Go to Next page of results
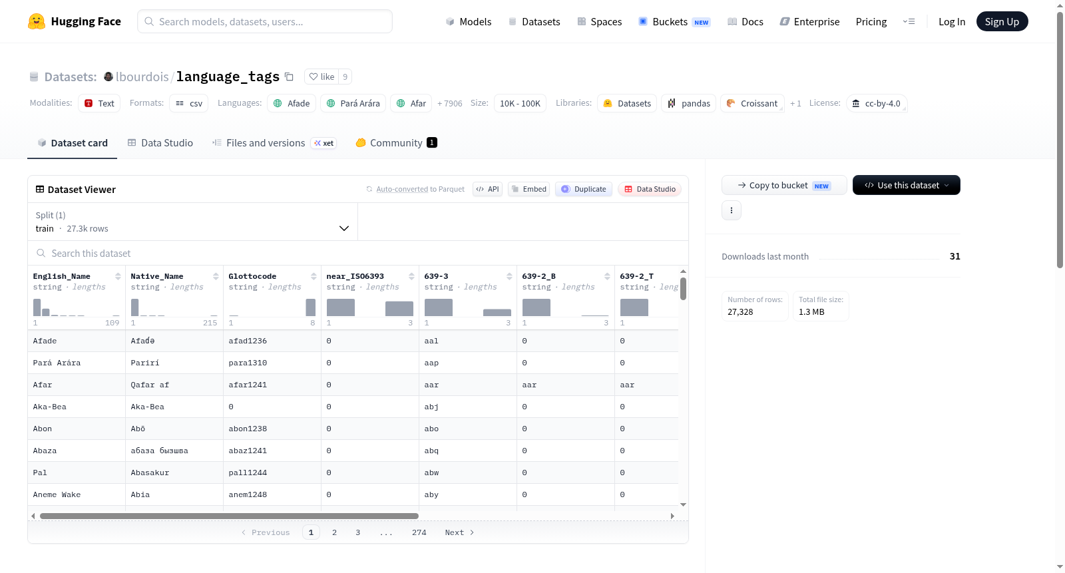1065x573 pixels. (459, 532)
